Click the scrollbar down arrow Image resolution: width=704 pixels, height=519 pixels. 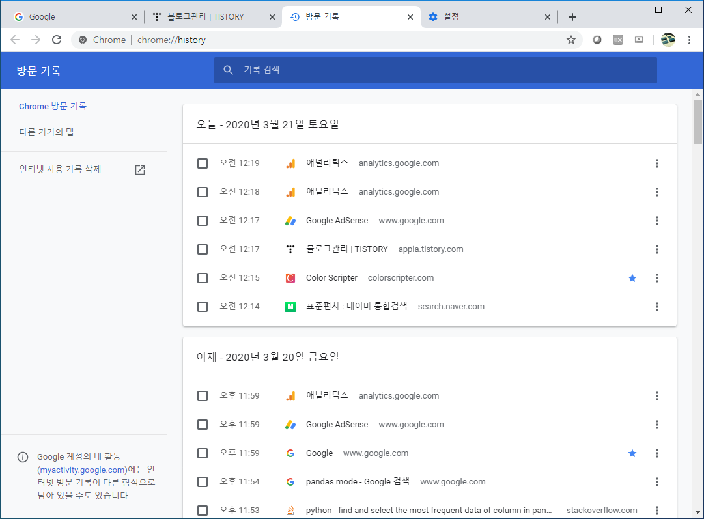(x=697, y=512)
